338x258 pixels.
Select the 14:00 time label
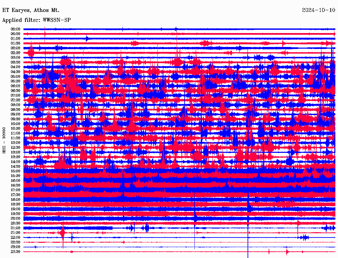16,162
